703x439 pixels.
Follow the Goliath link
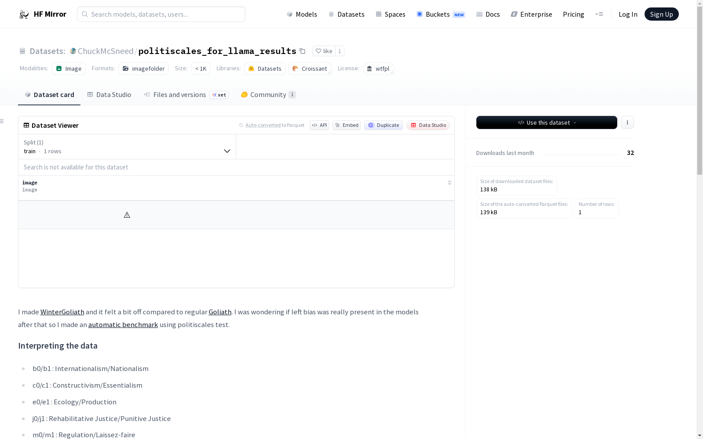[220, 312]
